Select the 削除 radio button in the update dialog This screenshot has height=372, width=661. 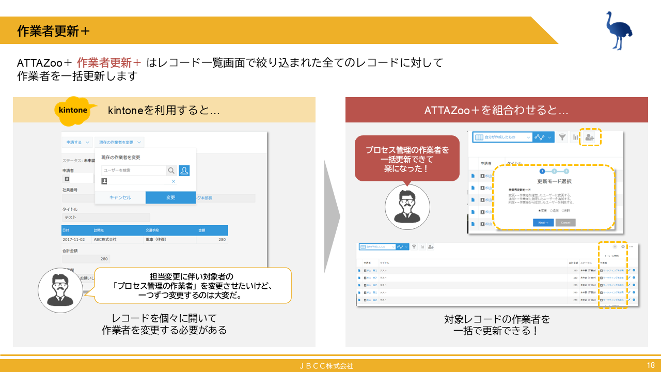pyautogui.click(x=563, y=211)
